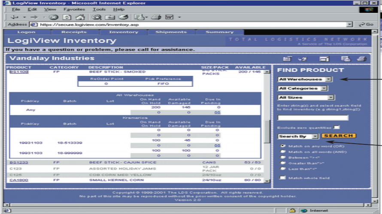This screenshot has height=214, width=382.
Task: Open the browser Search icon
Action: (97, 17)
